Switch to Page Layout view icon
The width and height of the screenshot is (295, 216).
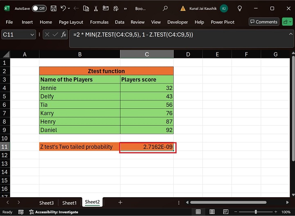(x=212, y=212)
